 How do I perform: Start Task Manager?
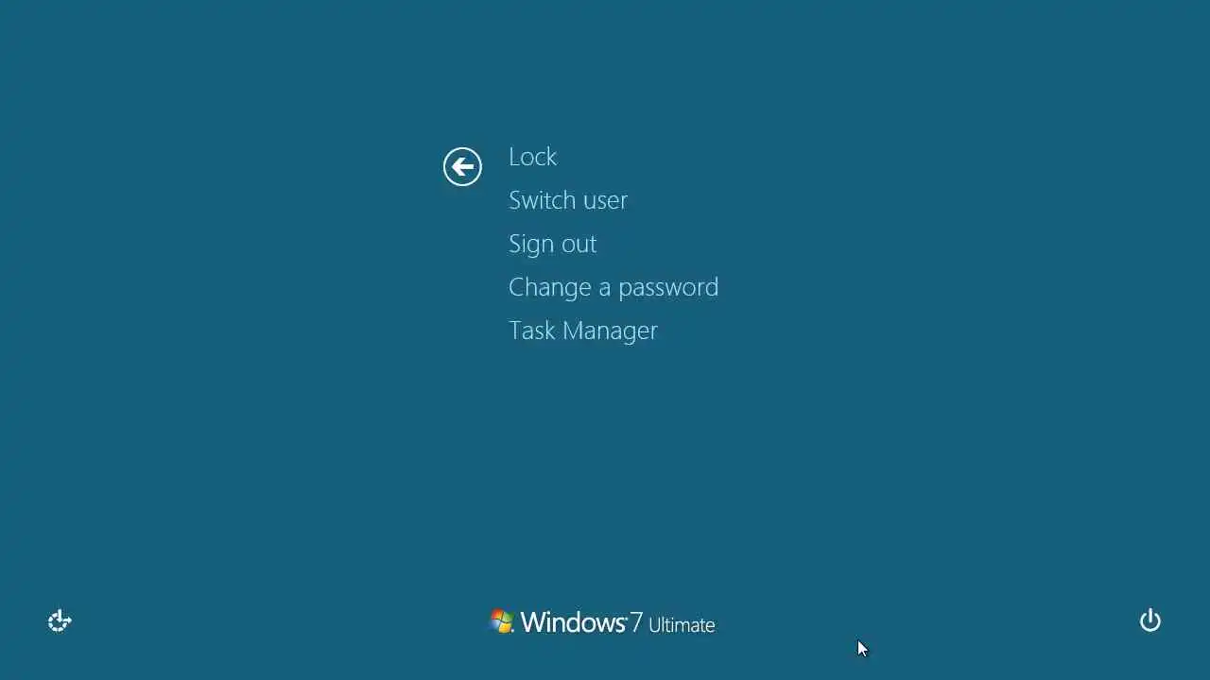[583, 331]
